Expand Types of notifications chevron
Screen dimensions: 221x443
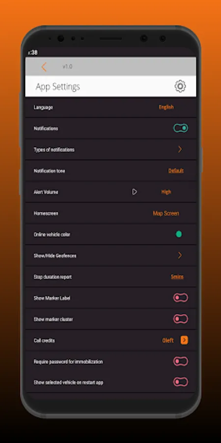pyautogui.click(x=180, y=150)
